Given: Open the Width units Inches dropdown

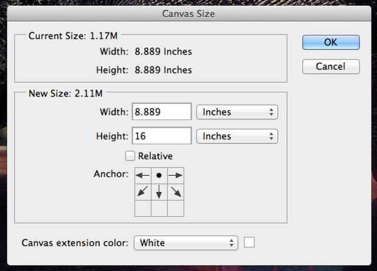Looking at the screenshot, I should [237, 112].
